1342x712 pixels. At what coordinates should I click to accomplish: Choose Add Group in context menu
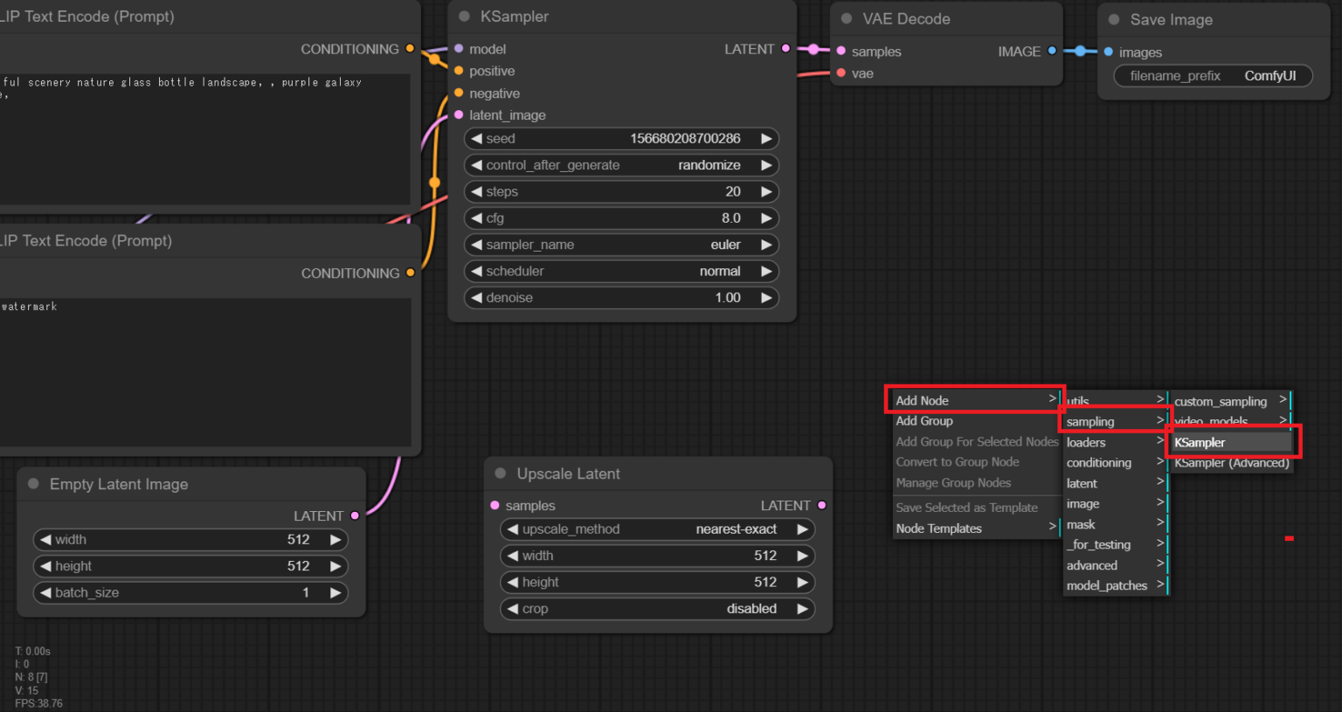[x=924, y=421]
